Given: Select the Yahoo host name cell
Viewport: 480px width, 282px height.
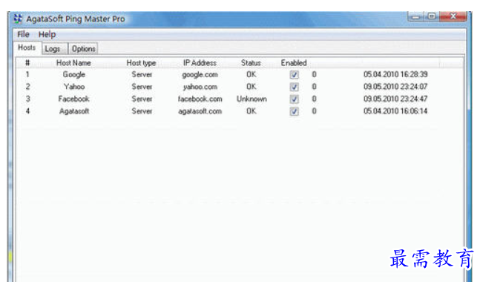Looking at the screenshot, I should tap(74, 87).
